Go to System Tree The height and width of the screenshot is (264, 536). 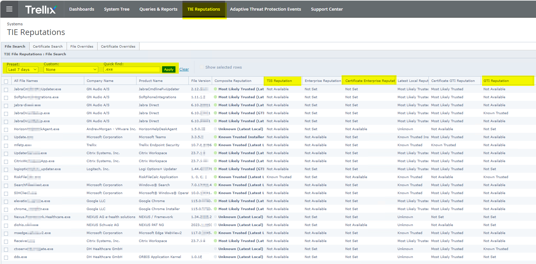(117, 9)
